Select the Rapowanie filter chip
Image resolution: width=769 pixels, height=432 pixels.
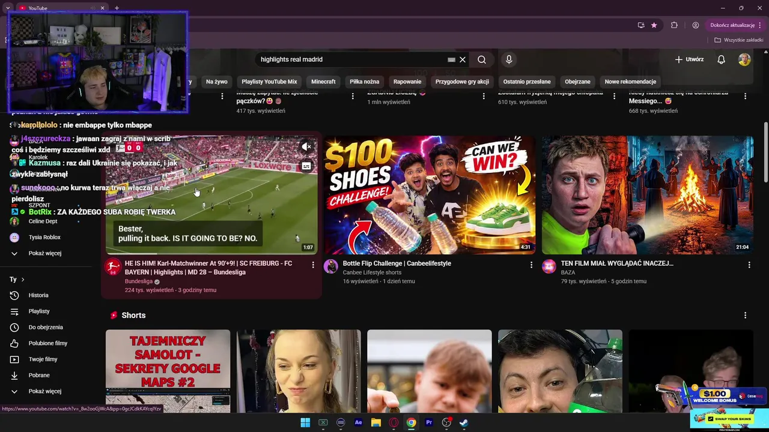(x=407, y=82)
